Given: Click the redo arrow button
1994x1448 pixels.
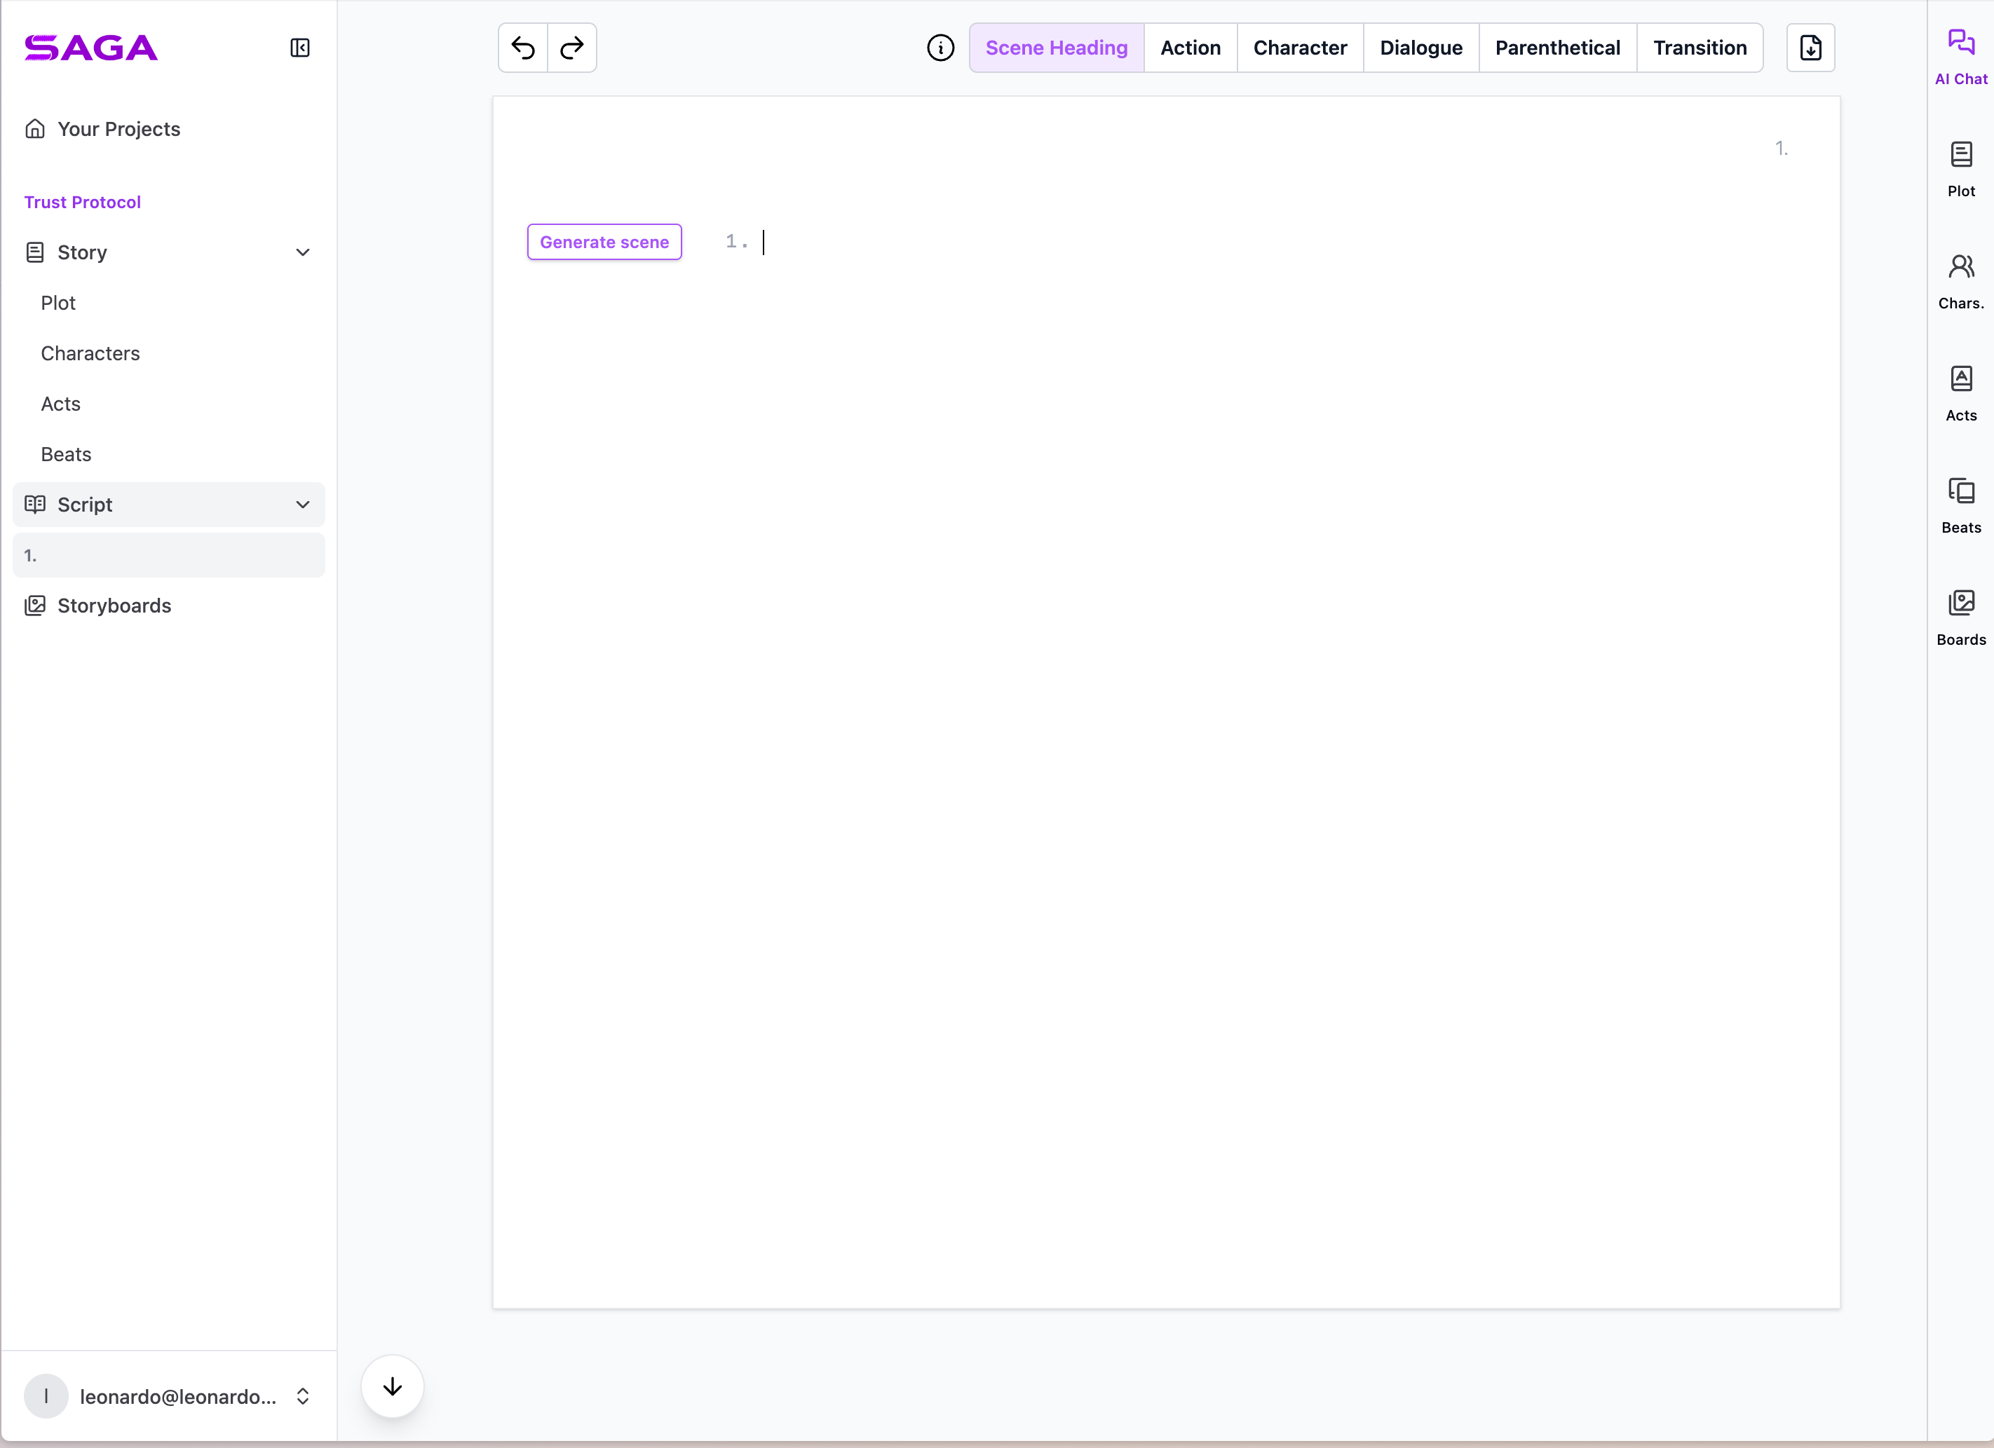Looking at the screenshot, I should 572,48.
